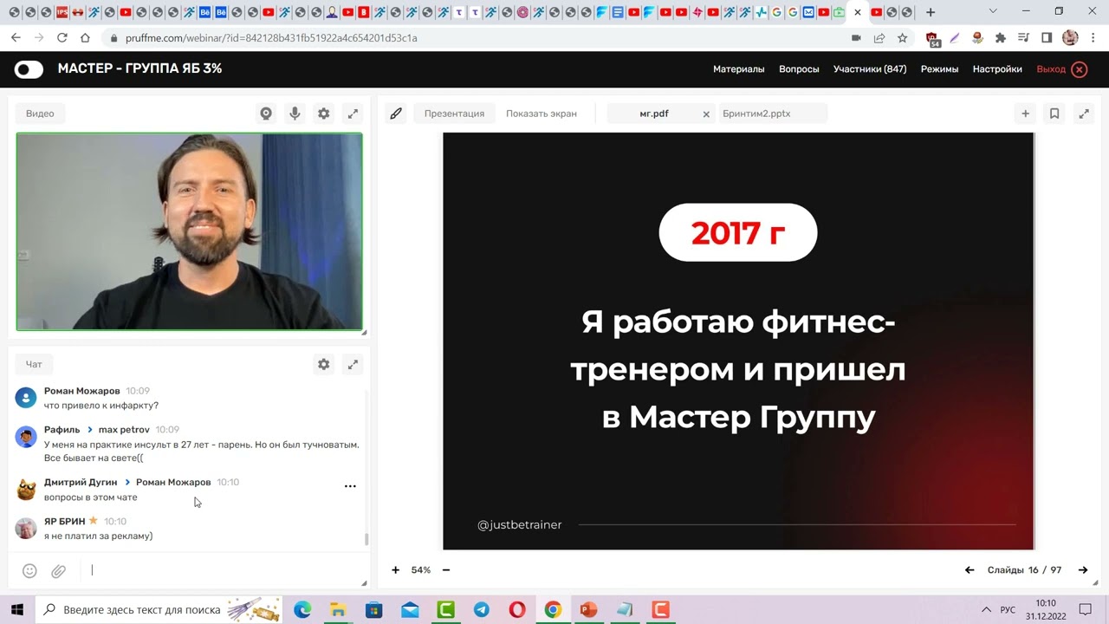Mute the microphone above the video
This screenshot has width=1109, height=624.
coord(295,113)
